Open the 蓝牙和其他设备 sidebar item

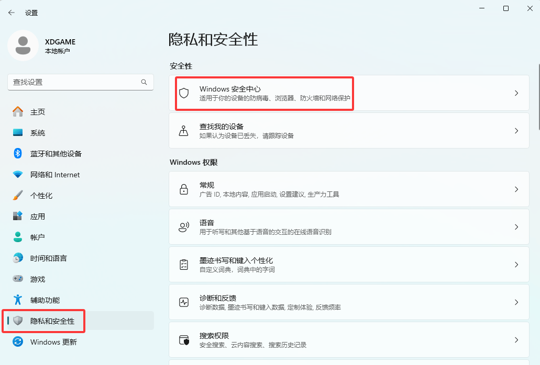(56, 154)
